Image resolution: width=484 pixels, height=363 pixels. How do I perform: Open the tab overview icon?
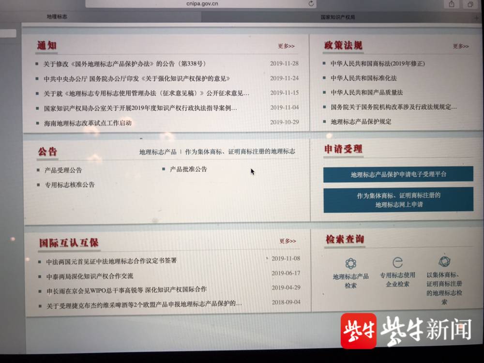click(470, 4)
